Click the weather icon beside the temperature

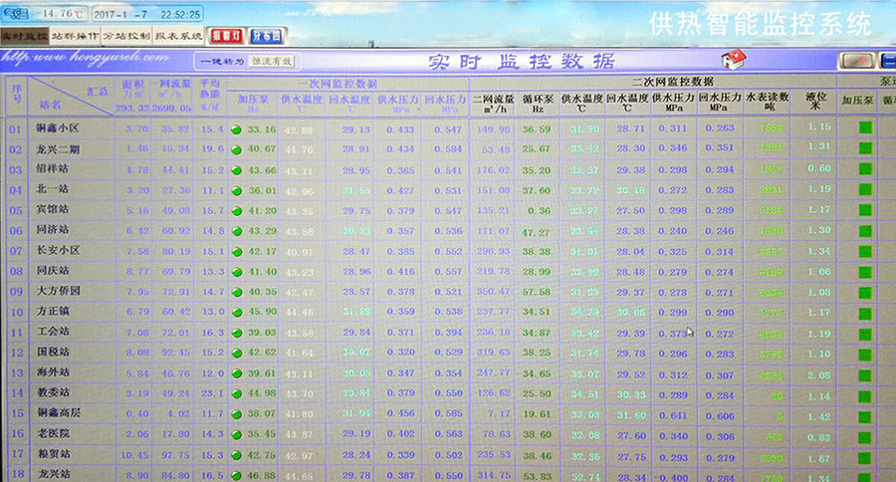pos(13,15)
